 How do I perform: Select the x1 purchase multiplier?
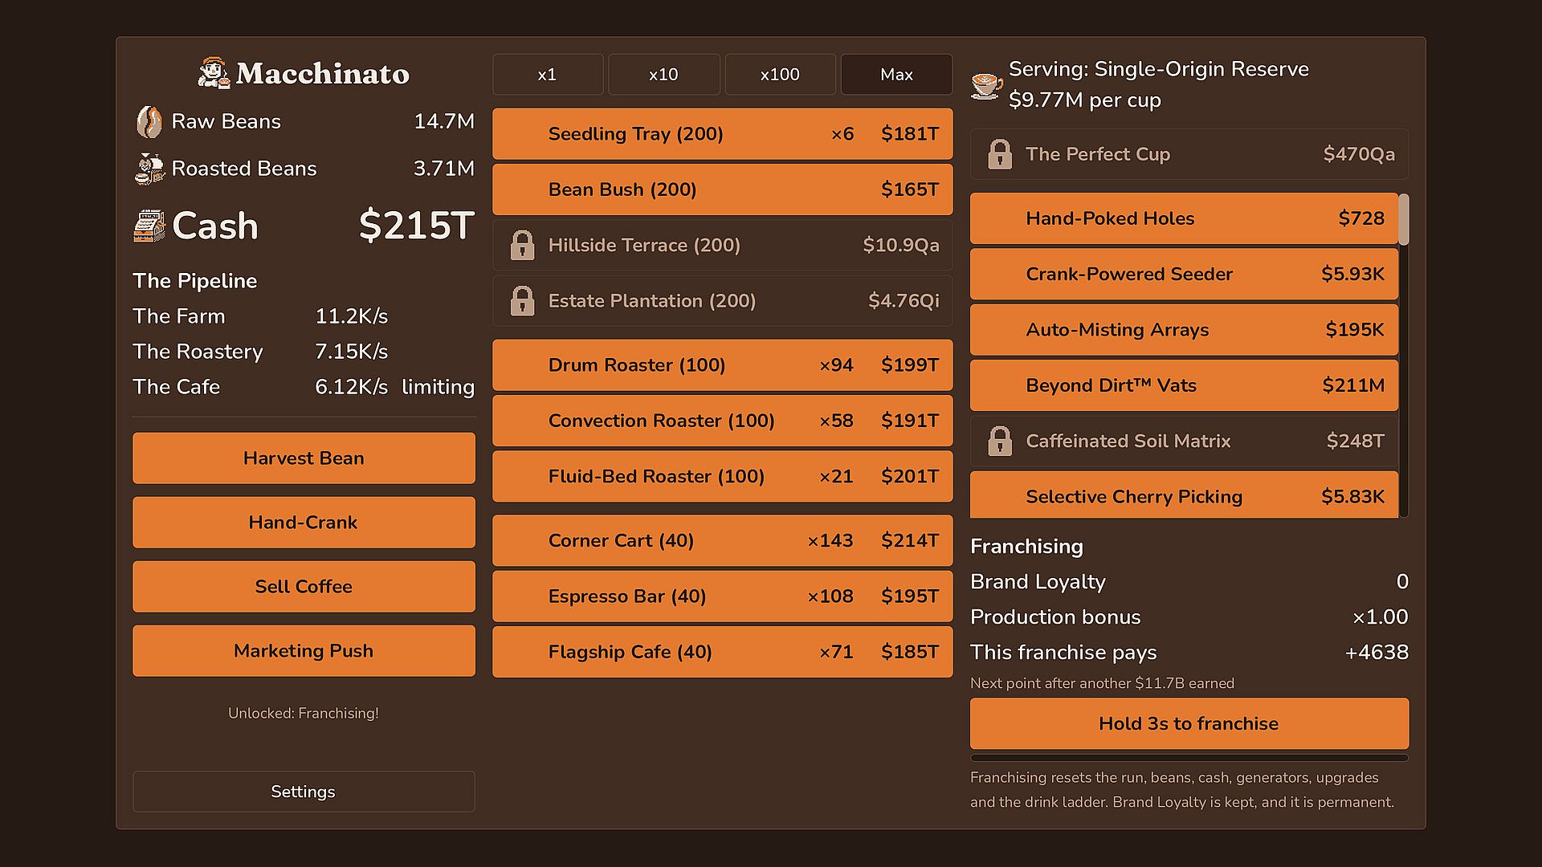(x=548, y=75)
